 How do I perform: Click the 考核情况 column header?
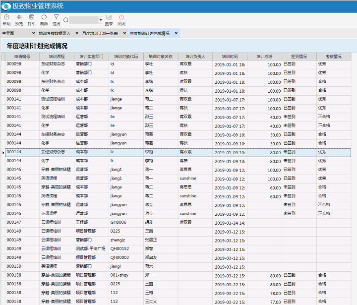[x=334, y=57]
